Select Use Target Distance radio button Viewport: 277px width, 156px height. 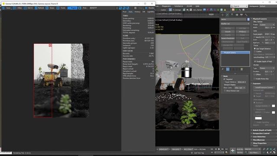[255, 49]
